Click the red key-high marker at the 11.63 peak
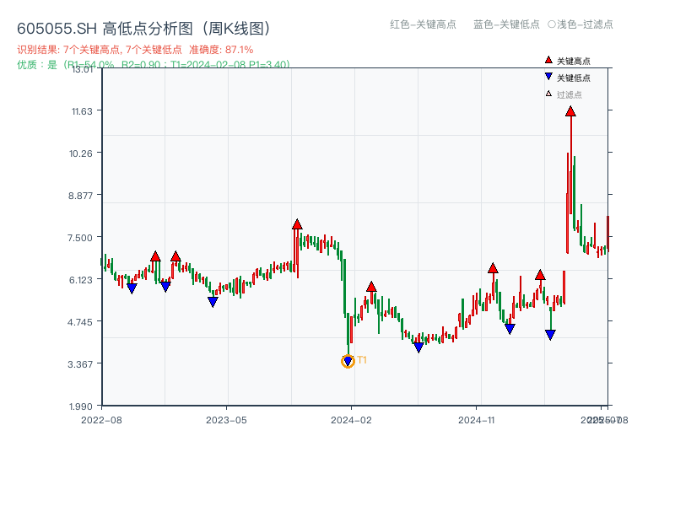 point(570,111)
